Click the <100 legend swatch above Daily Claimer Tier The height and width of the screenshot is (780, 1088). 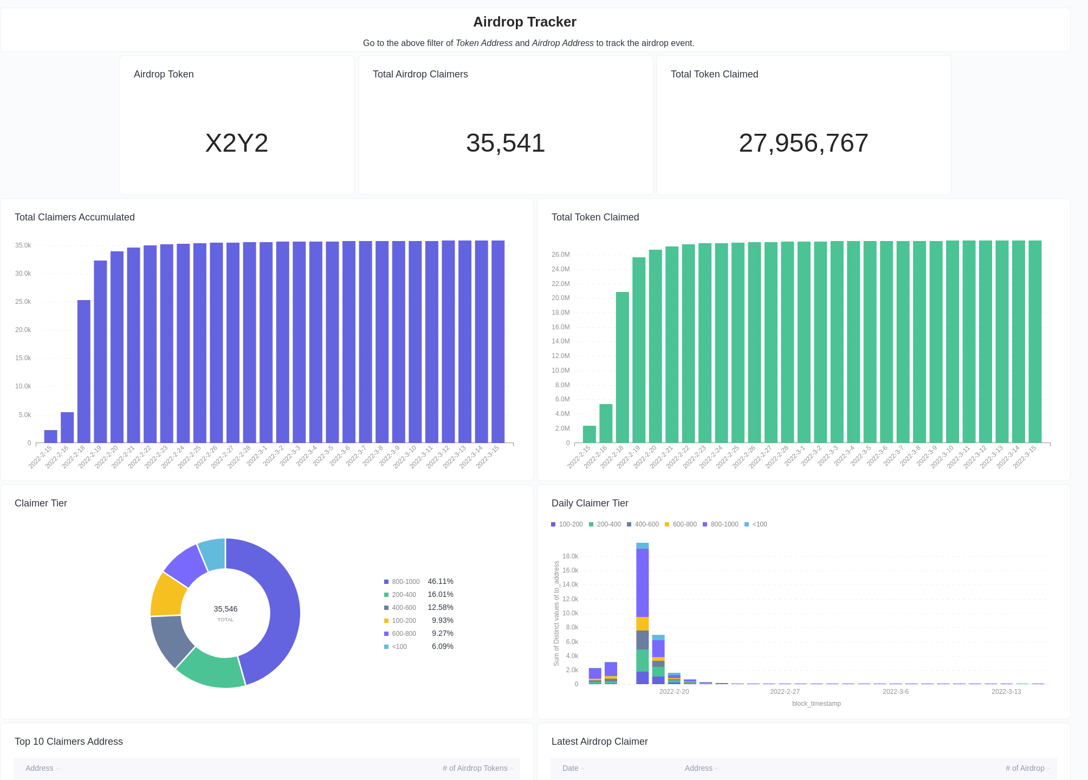tap(747, 524)
